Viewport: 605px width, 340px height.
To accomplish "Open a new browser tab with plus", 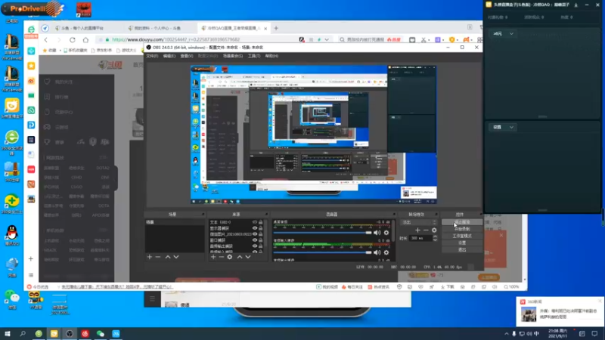I will [x=276, y=28].
